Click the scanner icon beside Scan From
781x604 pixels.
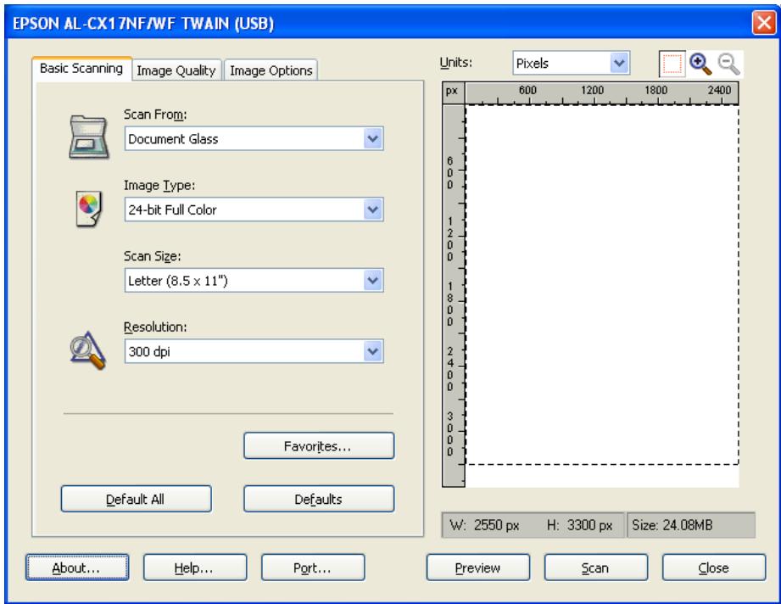[x=89, y=137]
